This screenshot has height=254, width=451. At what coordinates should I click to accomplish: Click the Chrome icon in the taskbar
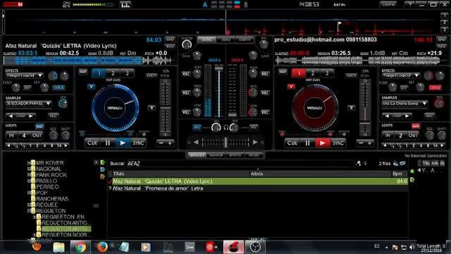80,247
